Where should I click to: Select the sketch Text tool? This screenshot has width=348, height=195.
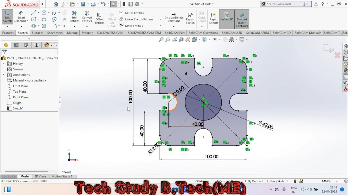64,19
